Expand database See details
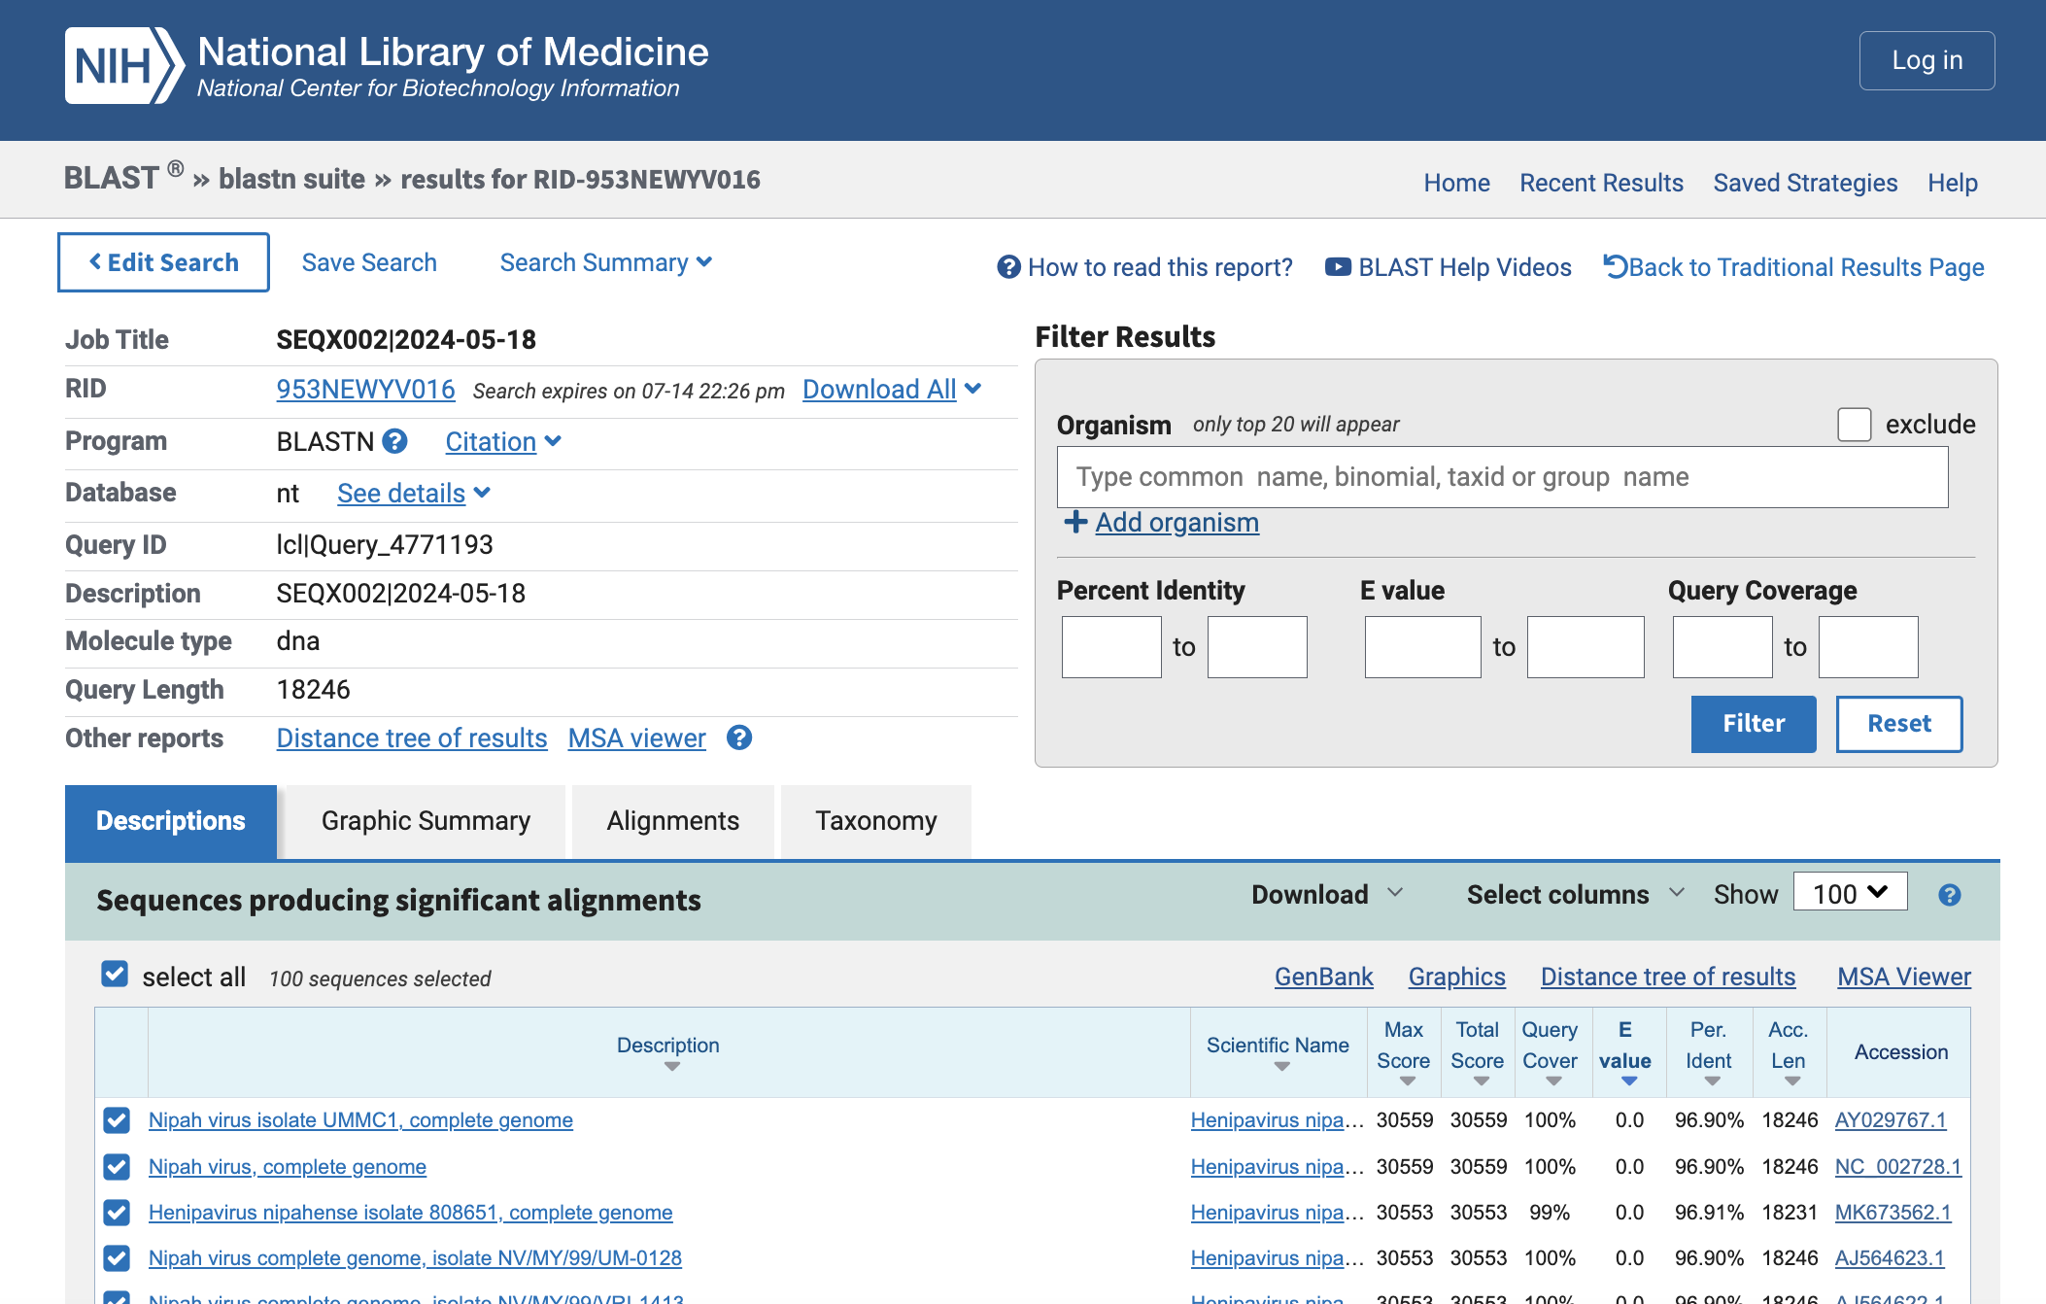The height and width of the screenshot is (1304, 2046). 414,493
